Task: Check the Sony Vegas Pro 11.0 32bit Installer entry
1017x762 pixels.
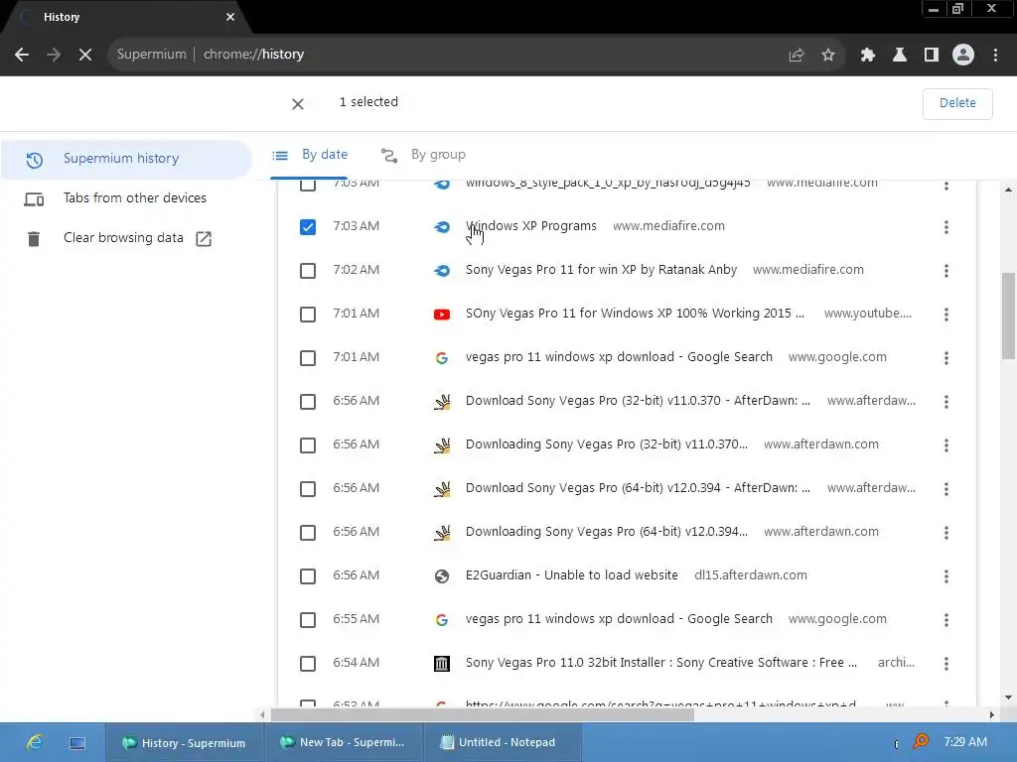Action: tap(308, 664)
